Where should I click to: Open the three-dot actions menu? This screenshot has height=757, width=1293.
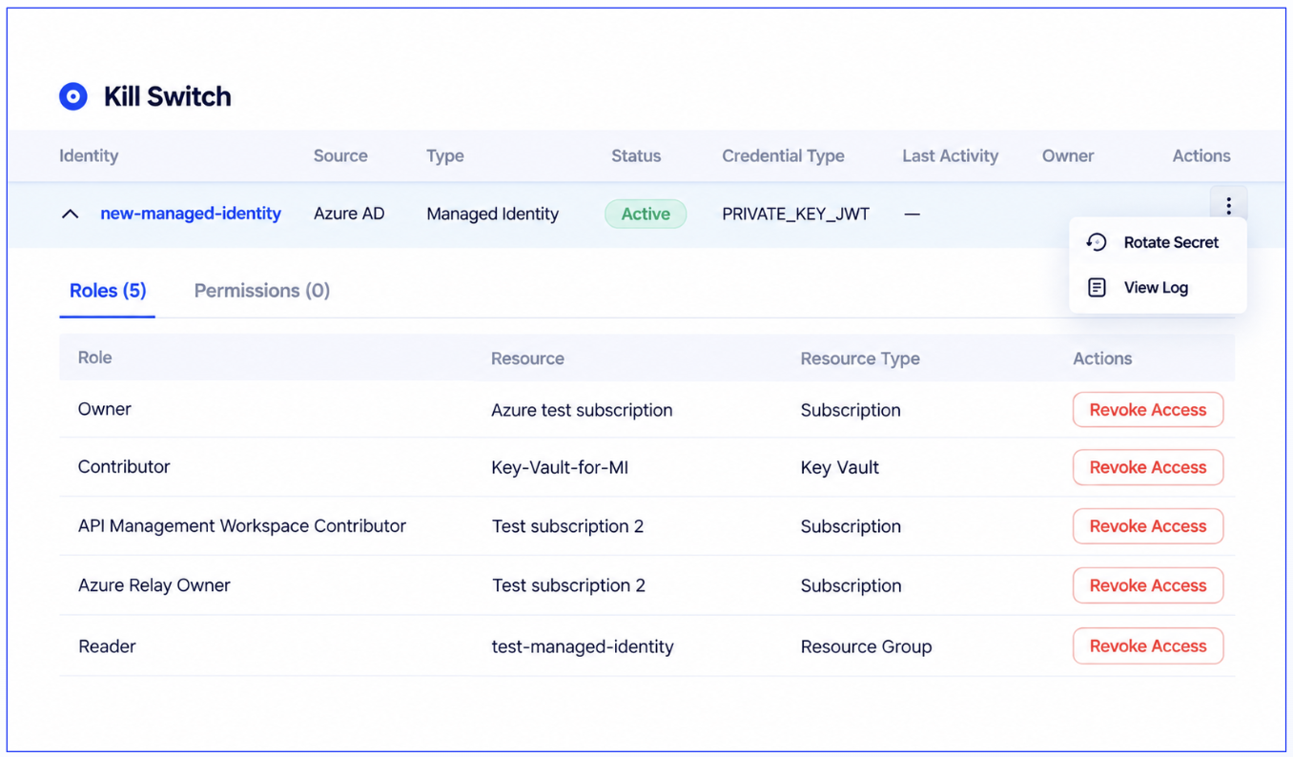pos(1228,206)
